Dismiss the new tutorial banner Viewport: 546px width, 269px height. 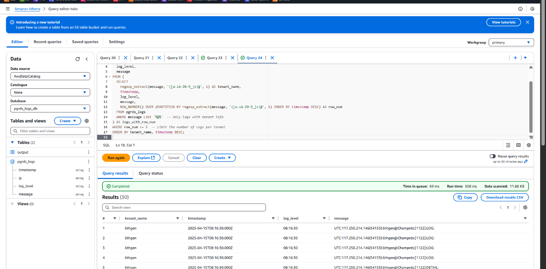tap(527, 22)
